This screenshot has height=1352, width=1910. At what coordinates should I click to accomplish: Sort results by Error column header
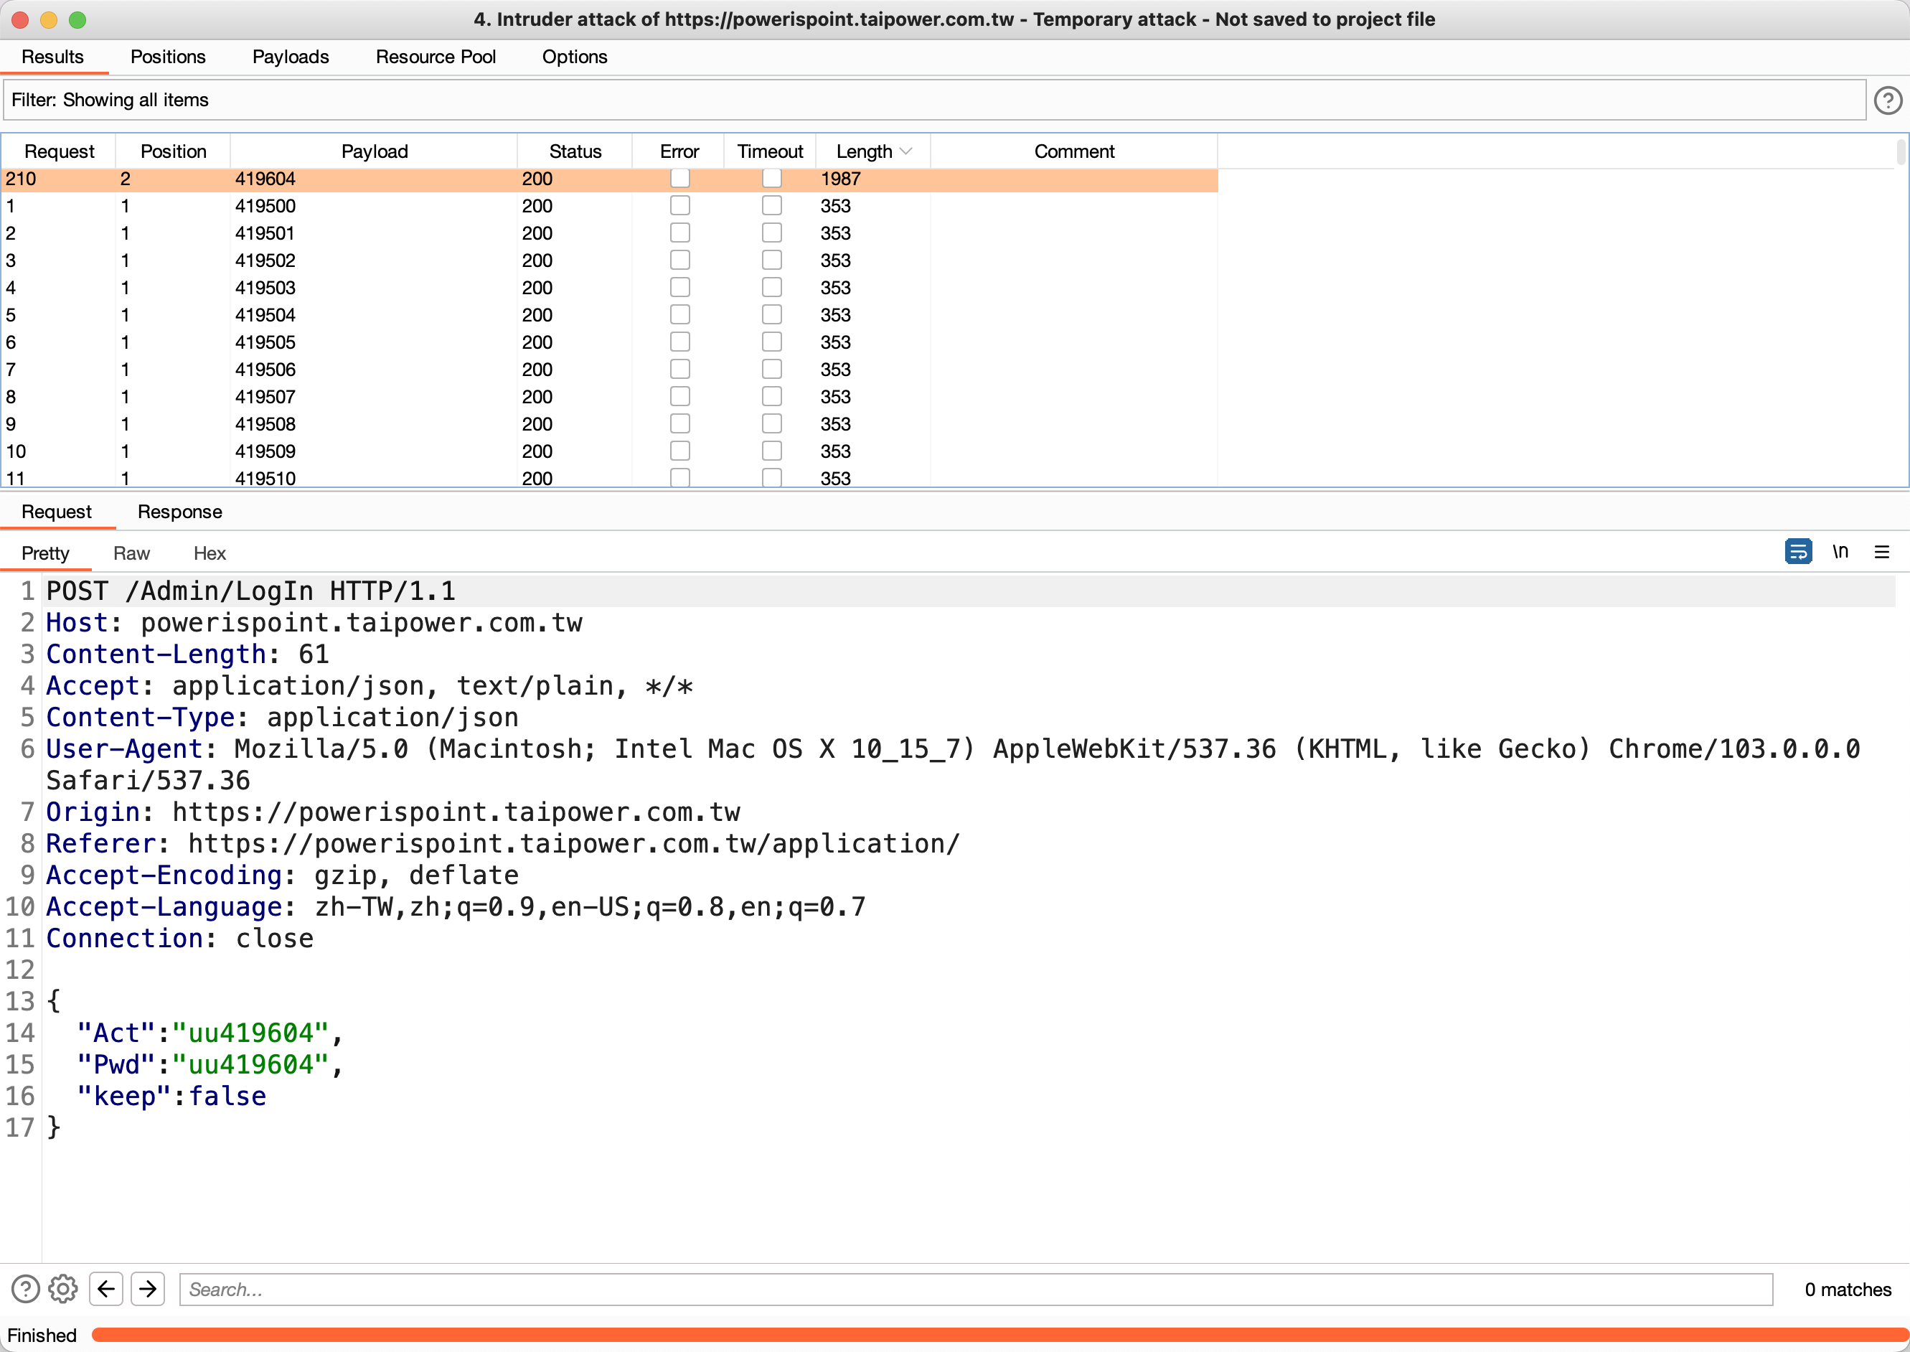point(679,151)
